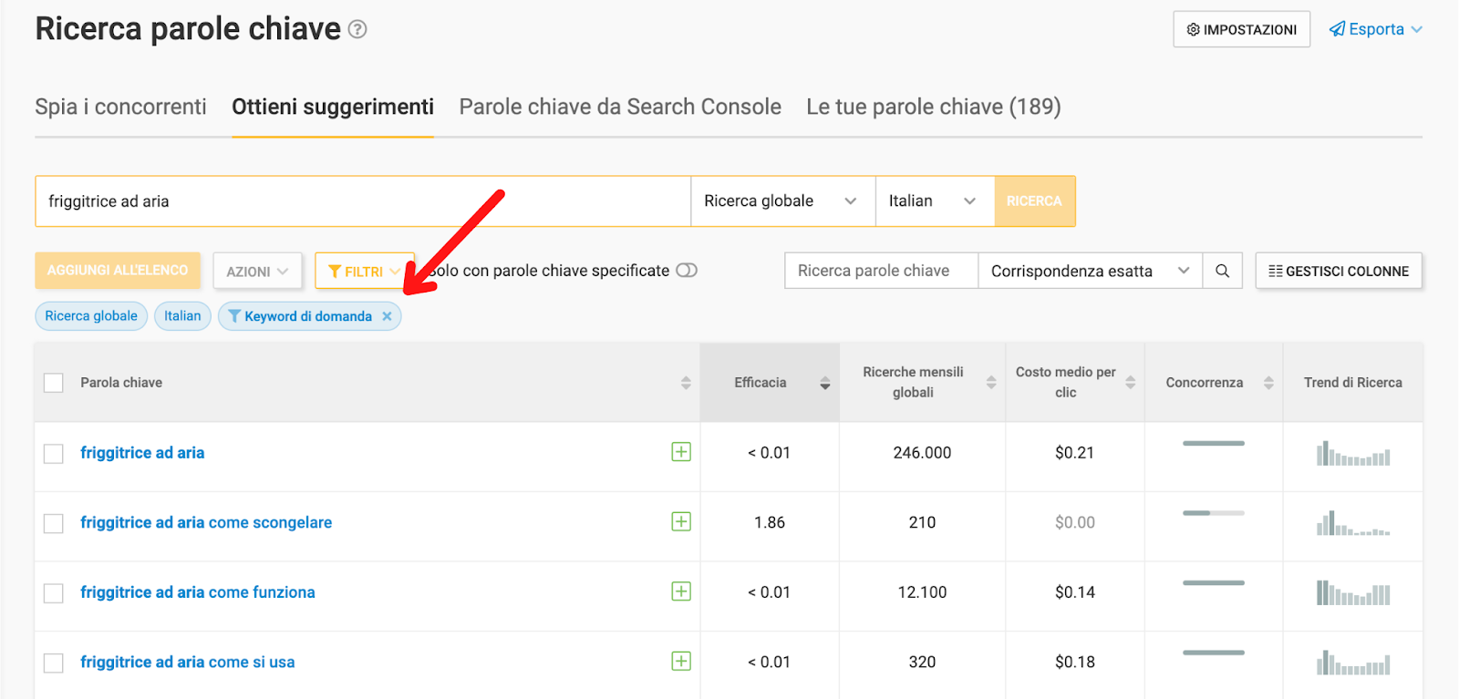Open the Italian language dropdown
Image resolution: width=1459 pixels, height=699 pixels.
tap(935, 201)
